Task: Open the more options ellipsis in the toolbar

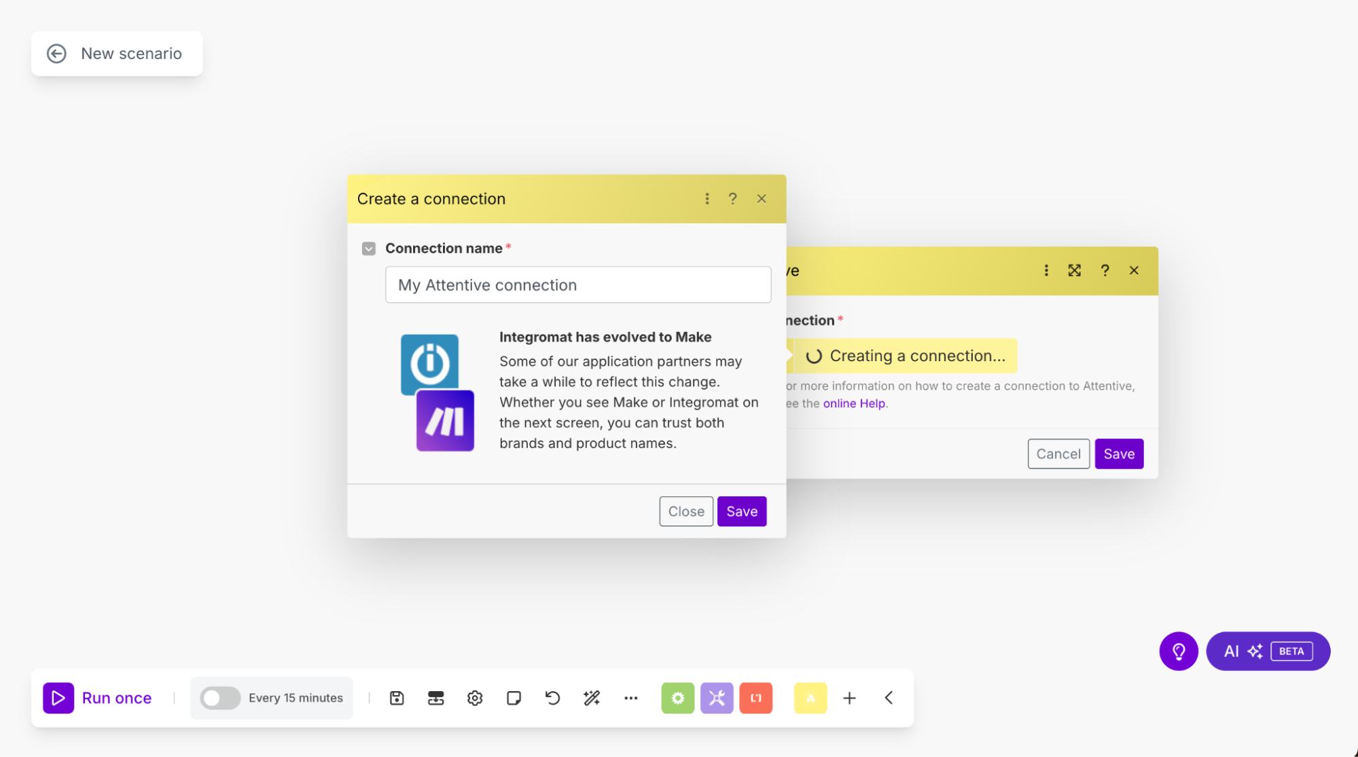Action: click(x=631, y=698)
